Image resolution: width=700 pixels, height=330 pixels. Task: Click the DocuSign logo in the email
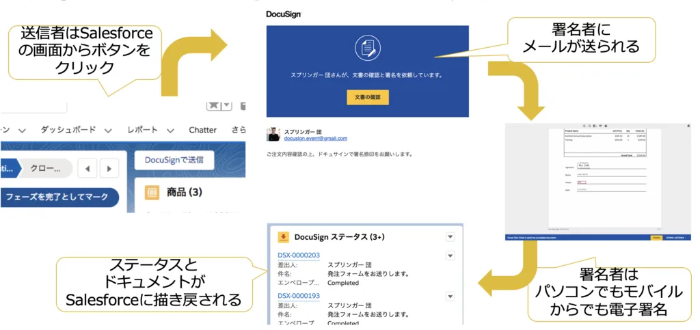click(x=284, y=14)
